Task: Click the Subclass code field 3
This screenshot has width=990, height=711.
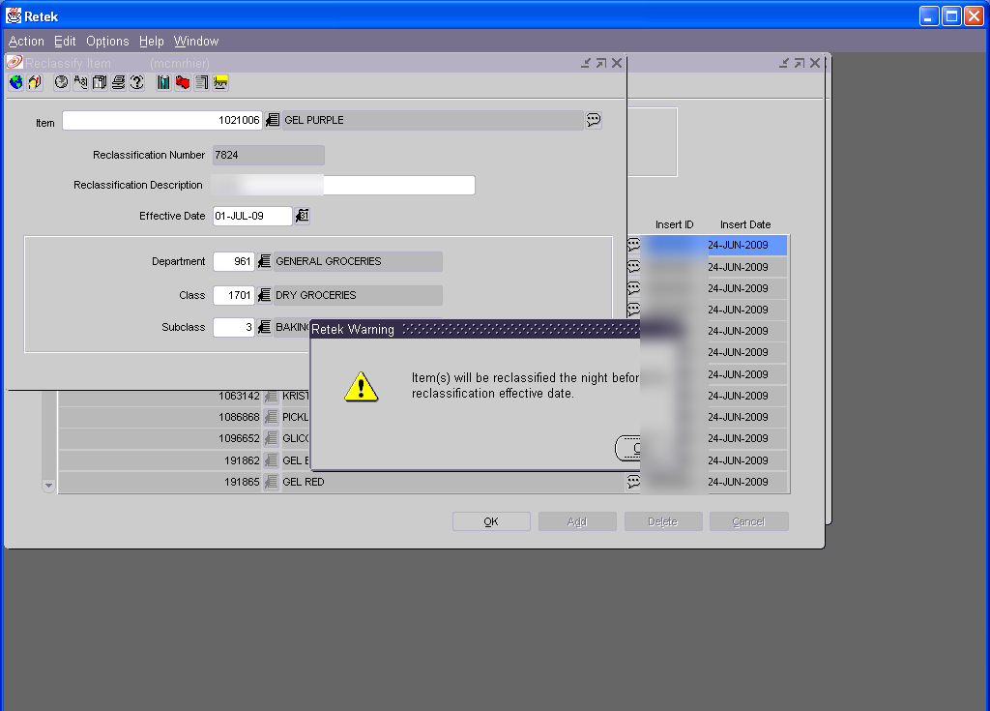Action: (234, 327)
